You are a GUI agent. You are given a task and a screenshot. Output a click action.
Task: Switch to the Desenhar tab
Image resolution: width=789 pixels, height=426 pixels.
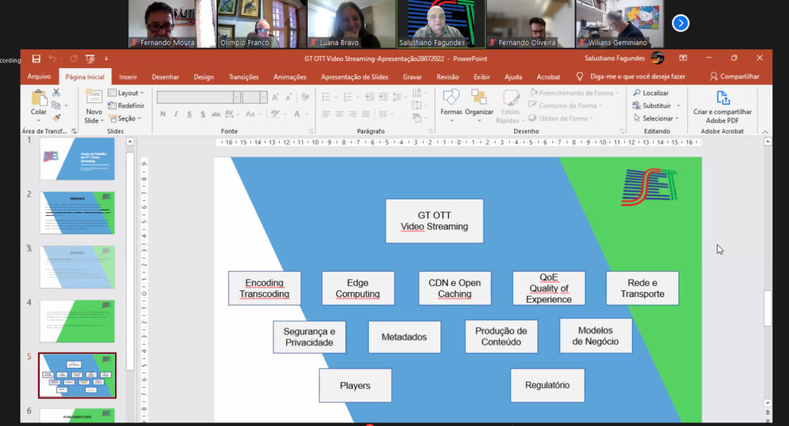pyautogui.click(x=165, y=77)
